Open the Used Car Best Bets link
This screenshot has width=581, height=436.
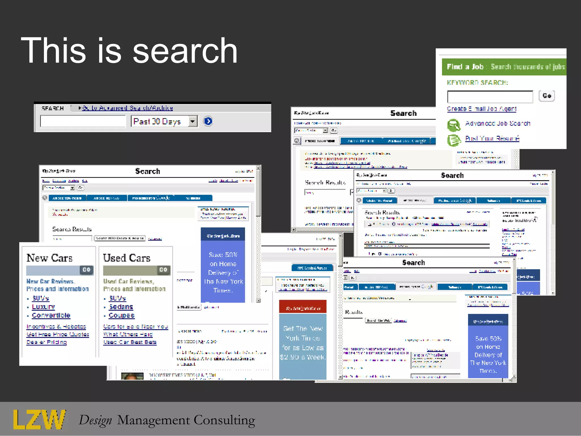tap(130, 342)
